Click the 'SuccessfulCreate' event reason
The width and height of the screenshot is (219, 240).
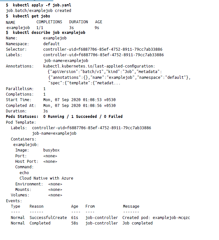[x=48, y=218]
